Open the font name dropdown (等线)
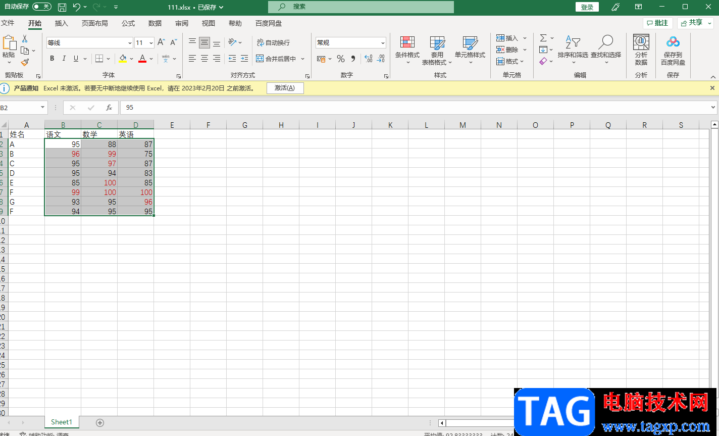The image size is (719, 436). (x=130, y=43)
